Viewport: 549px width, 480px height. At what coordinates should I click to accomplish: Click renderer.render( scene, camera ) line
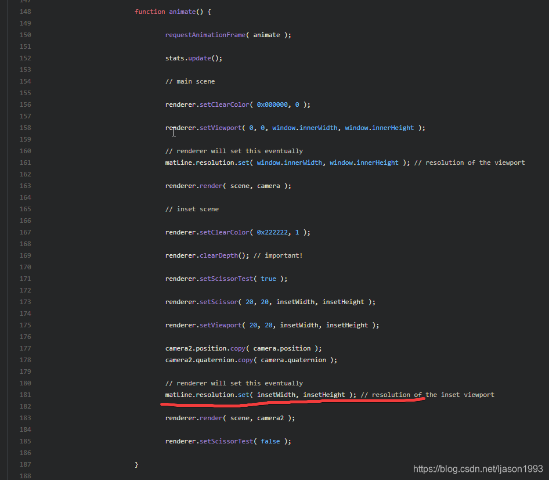point(228,186)
